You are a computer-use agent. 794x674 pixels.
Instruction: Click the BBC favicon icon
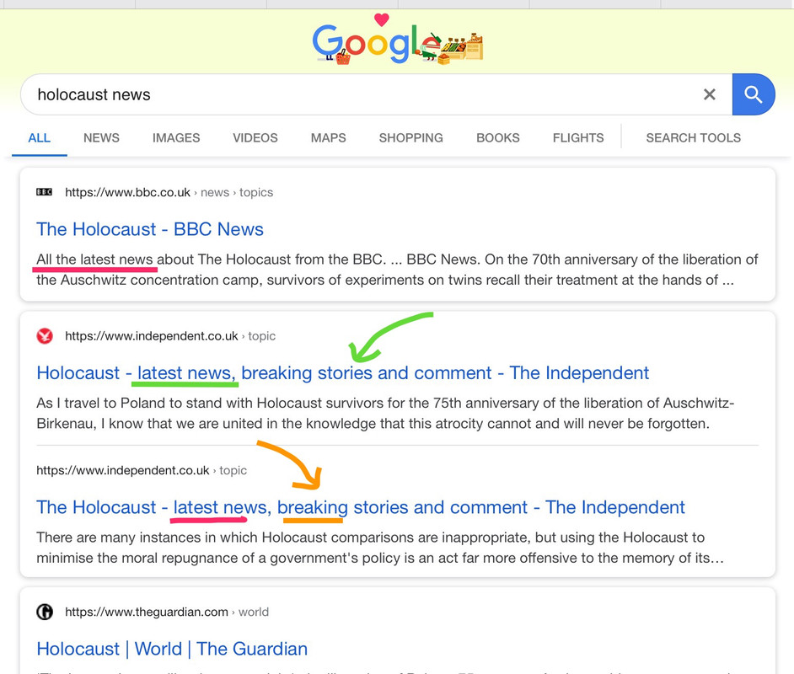click(45, 192)
